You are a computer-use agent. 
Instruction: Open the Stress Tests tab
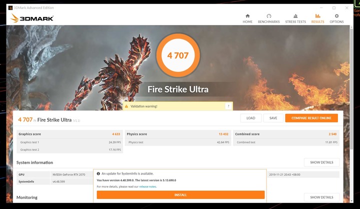(295, 18)
